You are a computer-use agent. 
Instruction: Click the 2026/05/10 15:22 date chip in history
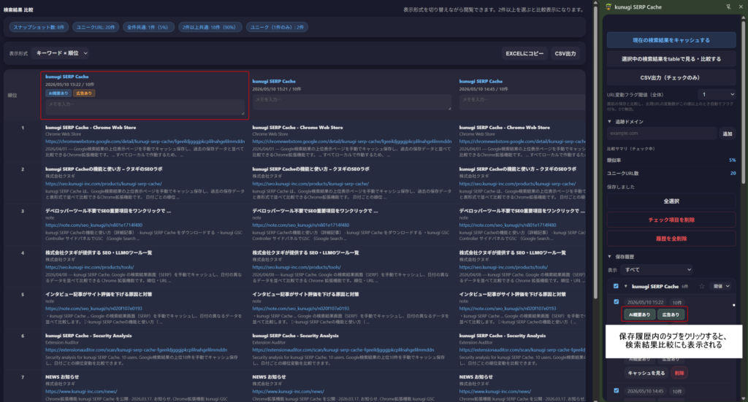tap(645, 302)
